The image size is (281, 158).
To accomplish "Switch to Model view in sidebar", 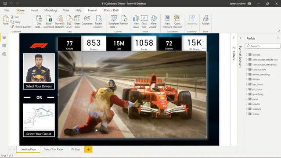I will (x=4, y=54).
